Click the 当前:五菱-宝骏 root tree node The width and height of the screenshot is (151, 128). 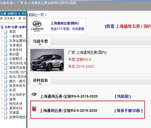point(15,27)
